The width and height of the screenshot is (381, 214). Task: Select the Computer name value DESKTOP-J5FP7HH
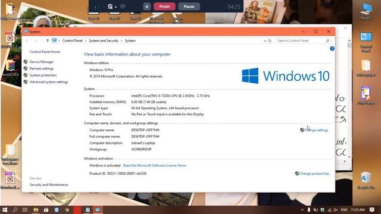pyautogui.click(x=145, y=130)
